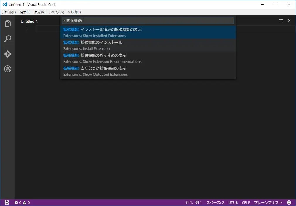Change language mode via プレーンテキスト

[268, 202]
